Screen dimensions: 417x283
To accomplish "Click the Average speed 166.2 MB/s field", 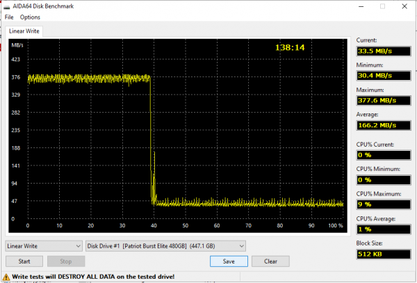I will pyautogui.click(x=383, y=125).
